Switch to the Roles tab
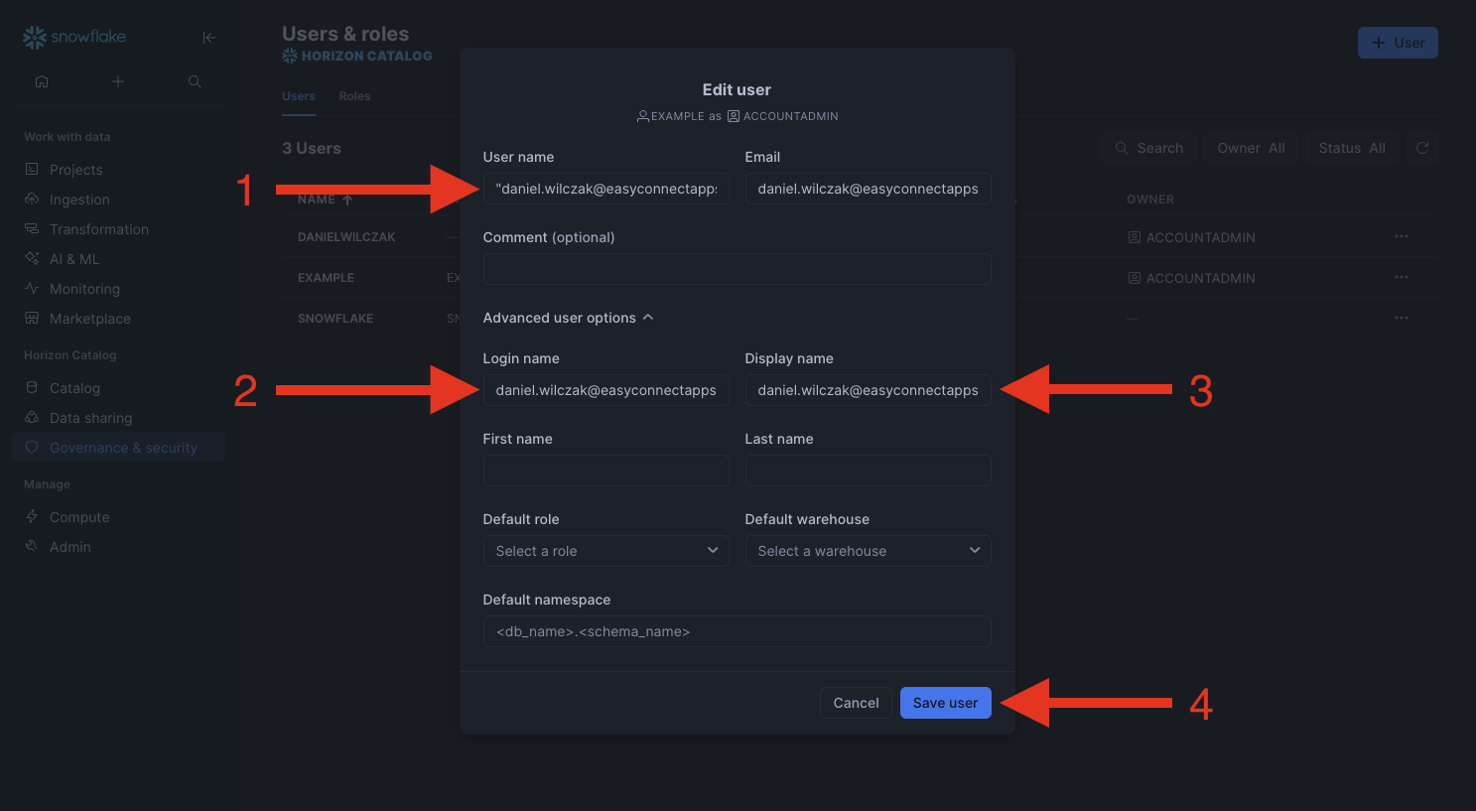This screenshot has width=1476, height=811. (354, 96)
